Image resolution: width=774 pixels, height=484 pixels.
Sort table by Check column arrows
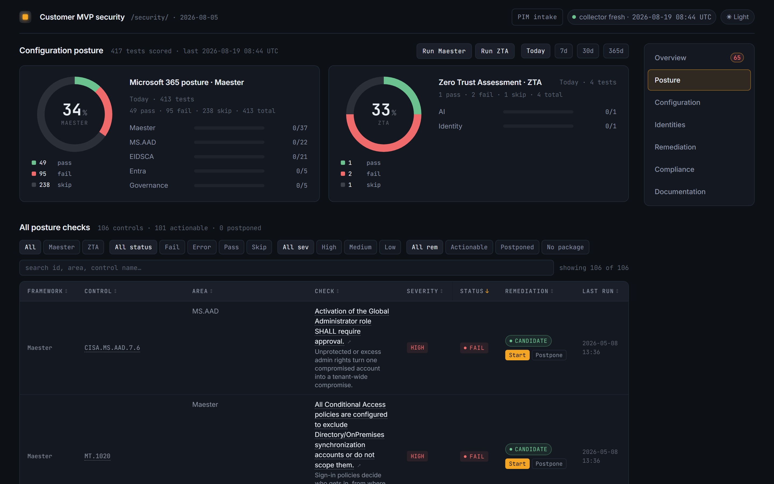(x=338, y=291)
